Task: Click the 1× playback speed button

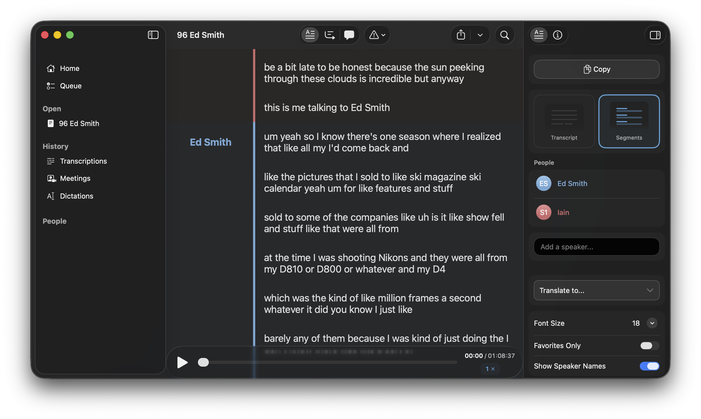Action: pos(490,369)
